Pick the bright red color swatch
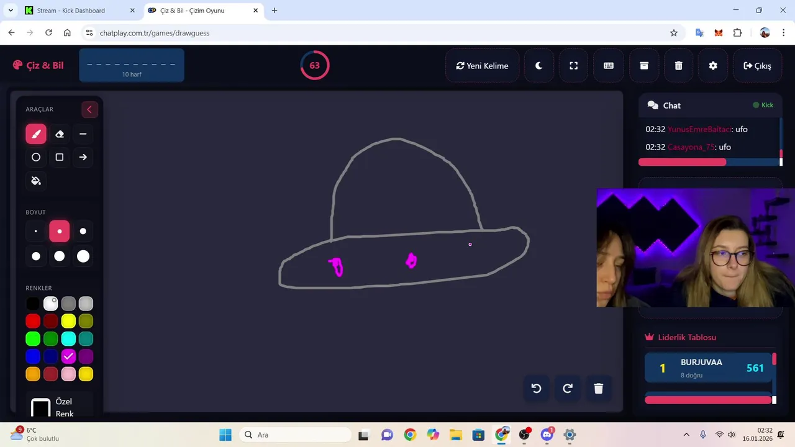This screenshot has width=795, height=447. coord(33,321)
